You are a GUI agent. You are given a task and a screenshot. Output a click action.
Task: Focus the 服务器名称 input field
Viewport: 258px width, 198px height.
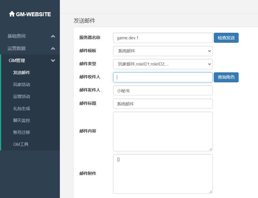click(x=163, y=38)
